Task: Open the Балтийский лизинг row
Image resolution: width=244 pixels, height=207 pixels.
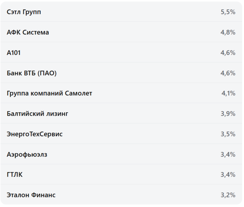Action: 38,114
